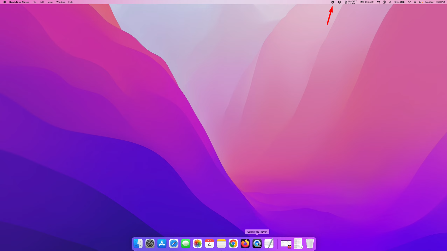Launch Firefox from the Dock
447x251 pixels.
pos(245,243)
